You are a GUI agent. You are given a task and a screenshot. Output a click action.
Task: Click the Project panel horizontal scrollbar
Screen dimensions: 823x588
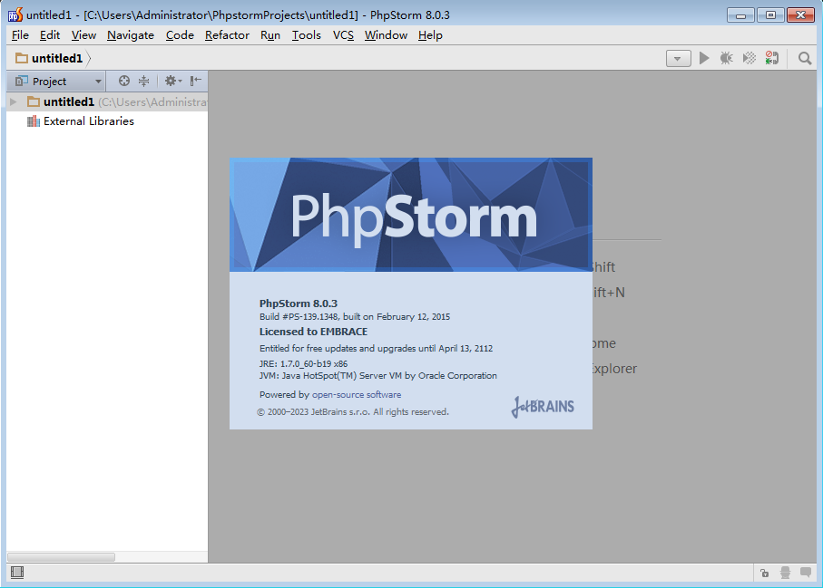(x=61, y=557)
